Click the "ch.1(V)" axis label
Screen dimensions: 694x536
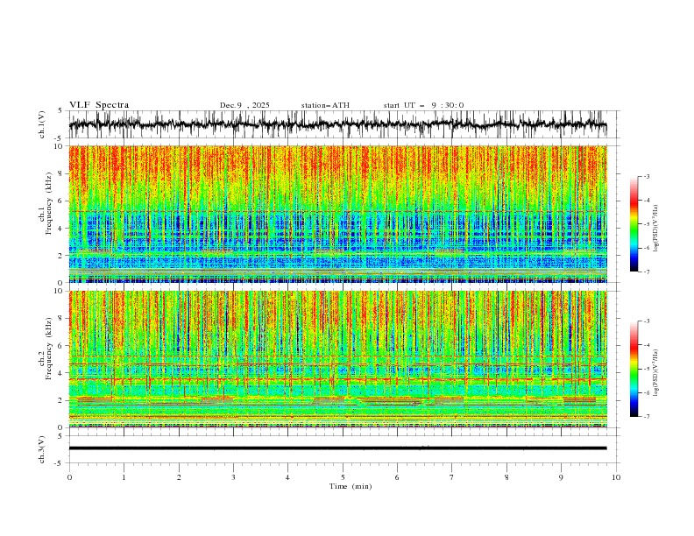click(42, 124)
